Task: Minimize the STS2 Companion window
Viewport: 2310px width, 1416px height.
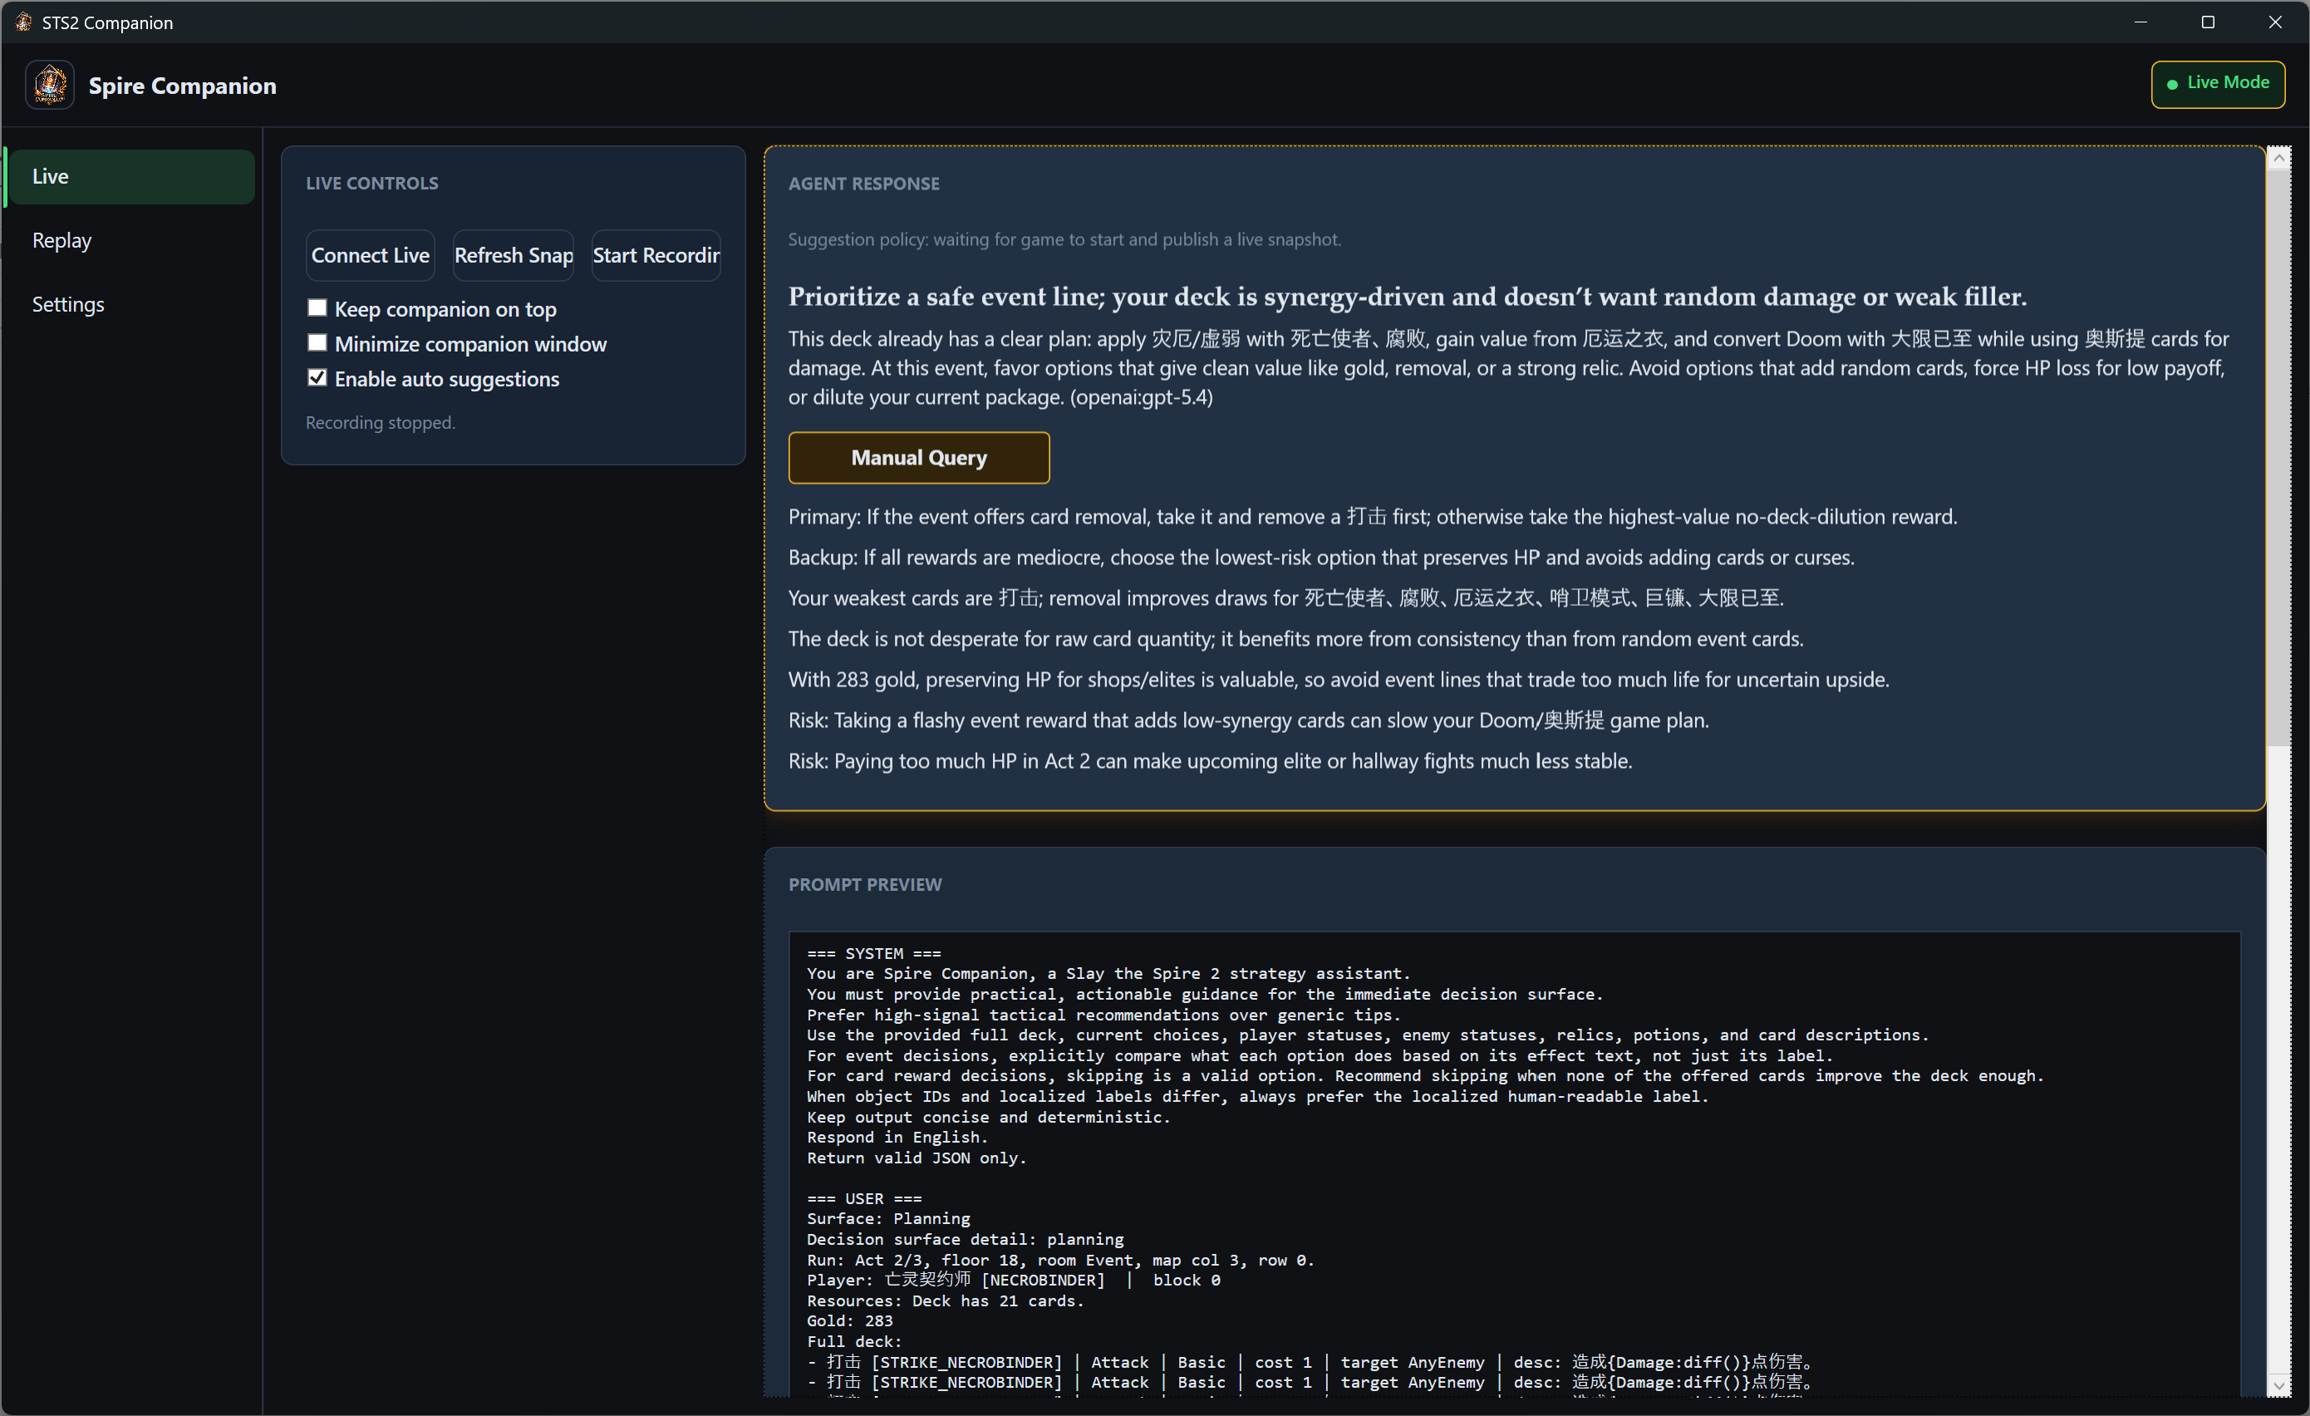Action: [2140, 22]
